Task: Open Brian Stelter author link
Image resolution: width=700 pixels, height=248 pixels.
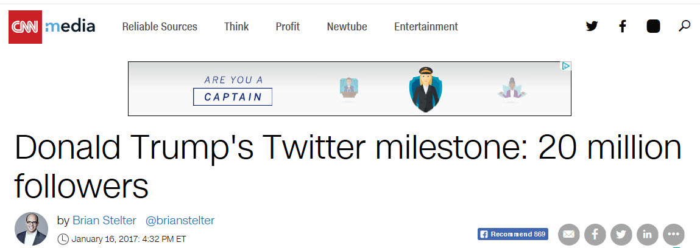Action: coord(104,221)
